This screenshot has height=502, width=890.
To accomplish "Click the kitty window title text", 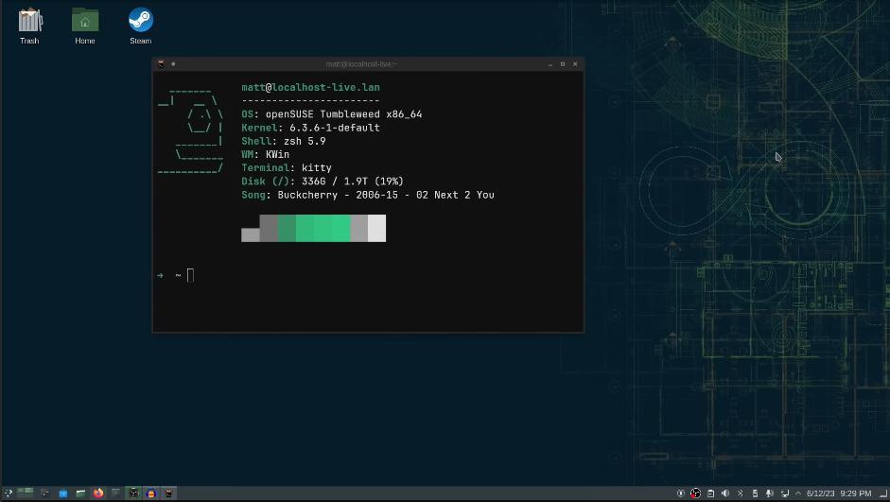I will (361, 64).
